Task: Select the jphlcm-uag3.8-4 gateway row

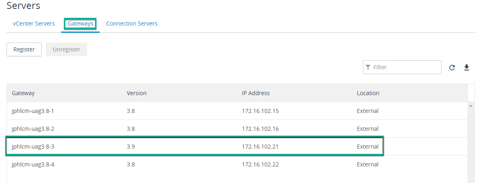Action: (x=237, y=164)
